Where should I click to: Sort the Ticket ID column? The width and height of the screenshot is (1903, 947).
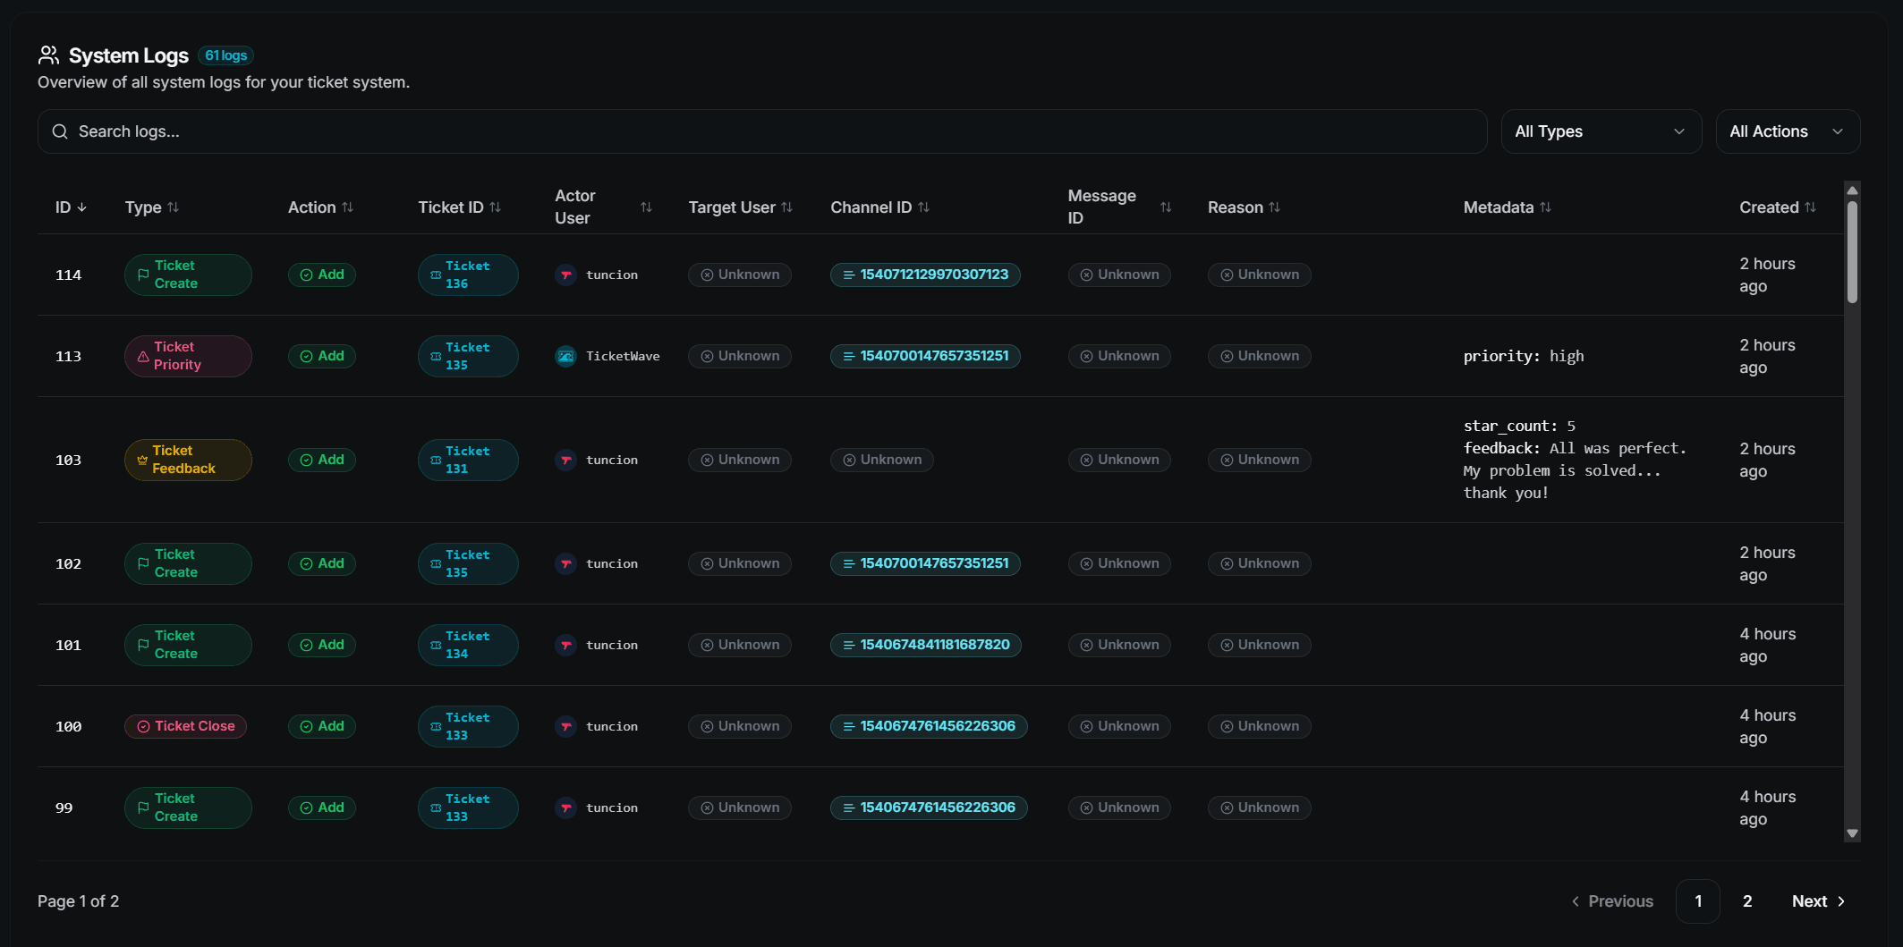pos(496,207)
